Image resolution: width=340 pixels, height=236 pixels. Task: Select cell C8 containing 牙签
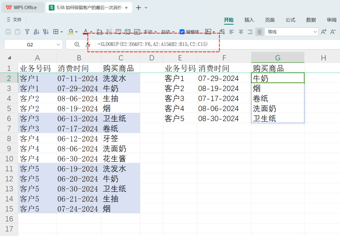tap(121, 138)
